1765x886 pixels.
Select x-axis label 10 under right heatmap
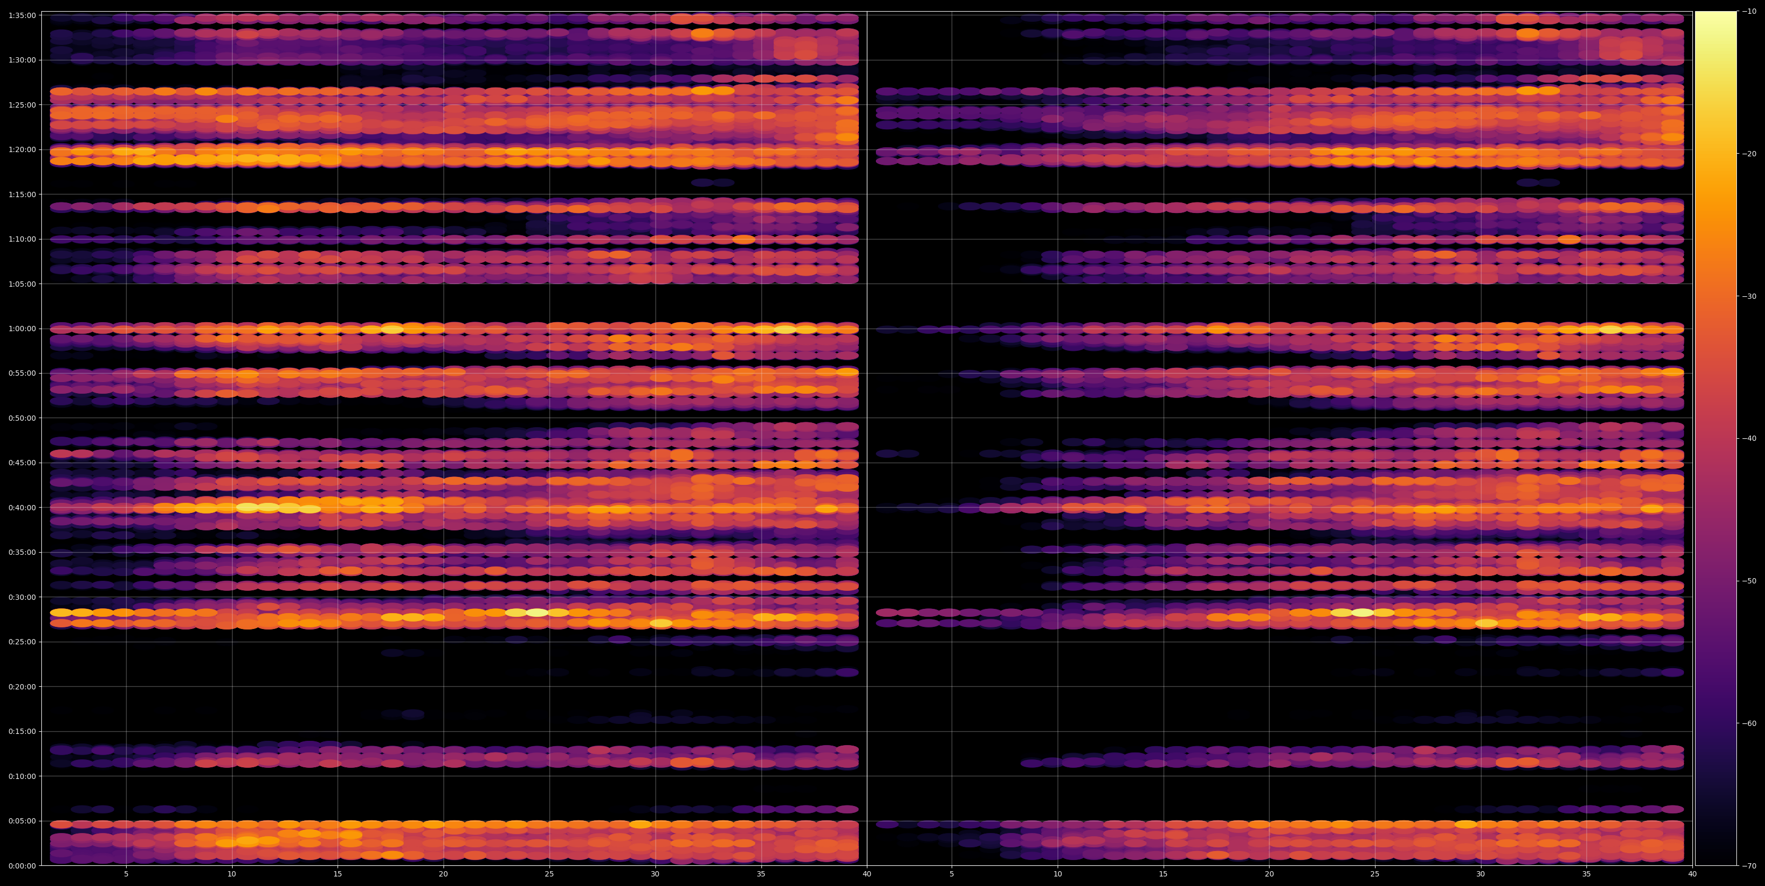click(1058, 874)
